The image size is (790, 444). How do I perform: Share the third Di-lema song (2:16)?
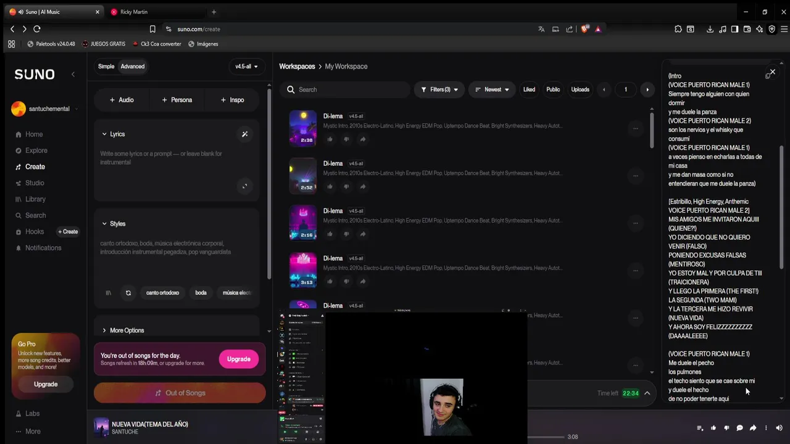(363, 234)
